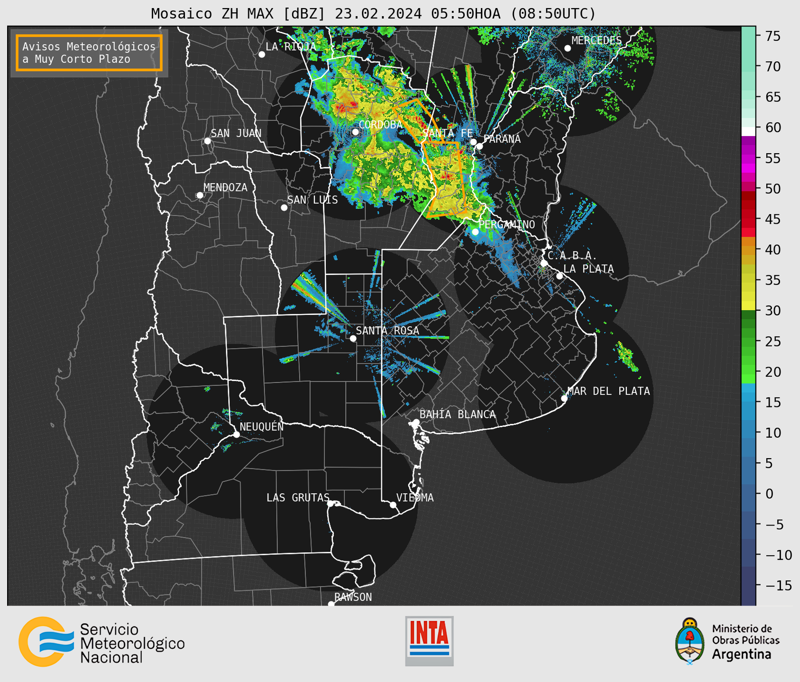Click the C.A.B.A. city marker dot
Screen dimensions: 800x682
coord(544,263)
